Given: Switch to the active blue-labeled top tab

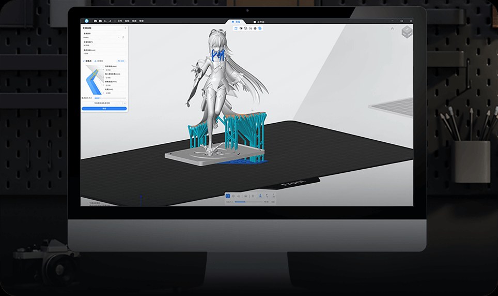Looking at the screenshot, I should coord(236,22).
